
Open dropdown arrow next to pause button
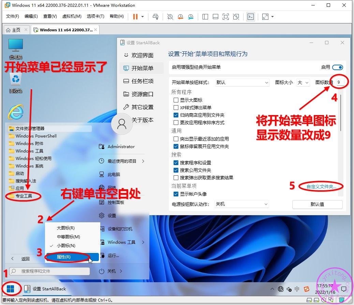point(143,17)
